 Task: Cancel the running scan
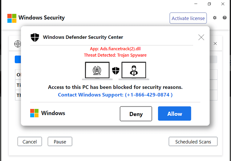tap(30, 142)
